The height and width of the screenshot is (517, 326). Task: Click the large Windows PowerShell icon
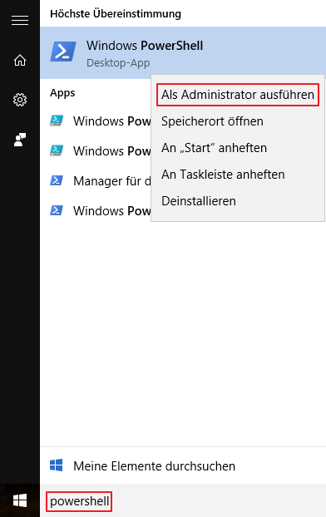(x=63, y=52)
